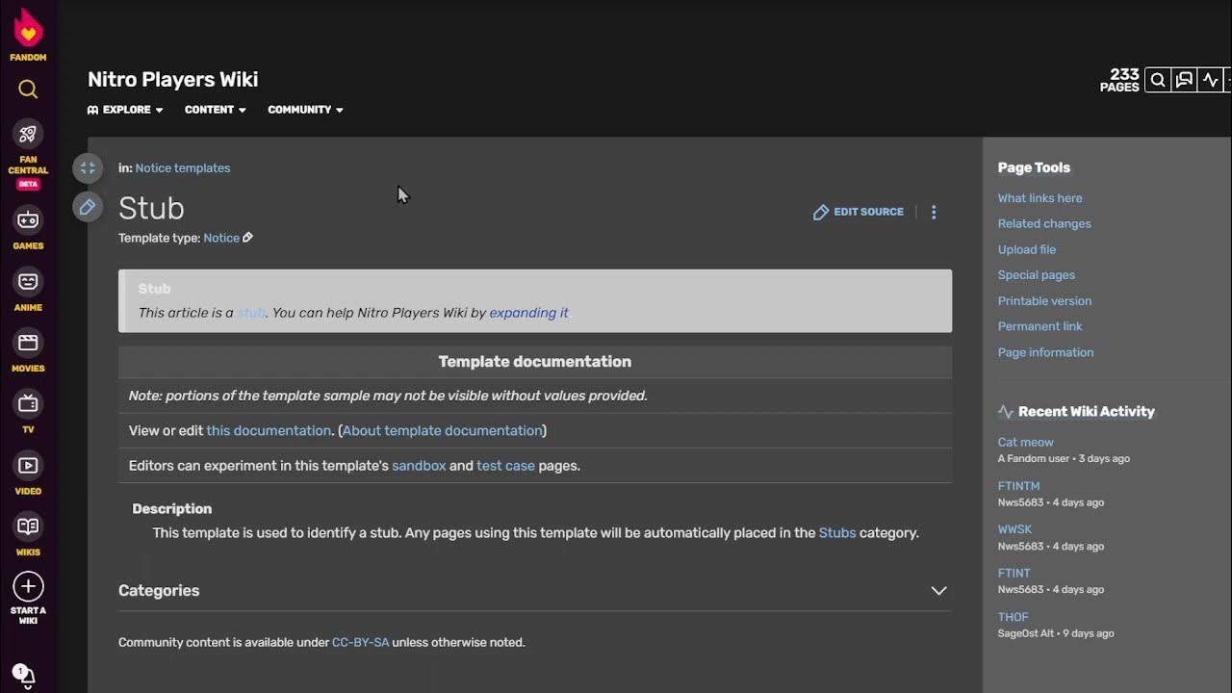Click the small pencil next to Template type Notice
This screenshot has width=1232, height=693.
pyautogui.click(x=248, y=238)
